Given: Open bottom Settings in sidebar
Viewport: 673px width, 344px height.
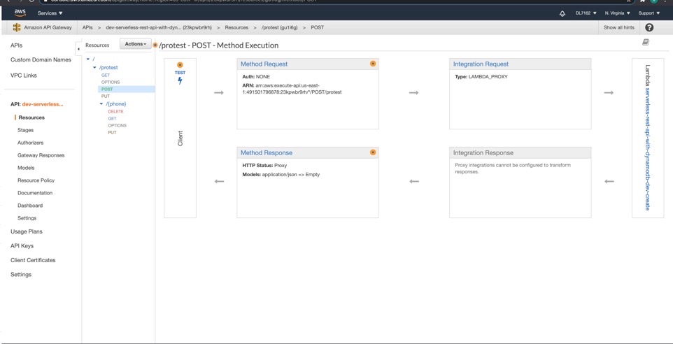Looking at the screenshot, I should click(x=21, y=275).
